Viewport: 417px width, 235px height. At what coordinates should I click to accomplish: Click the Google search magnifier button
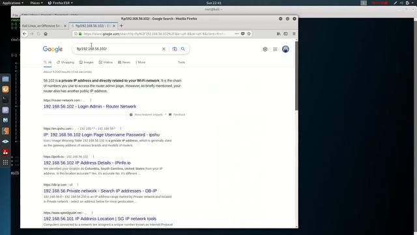click(x=183, y=49)
